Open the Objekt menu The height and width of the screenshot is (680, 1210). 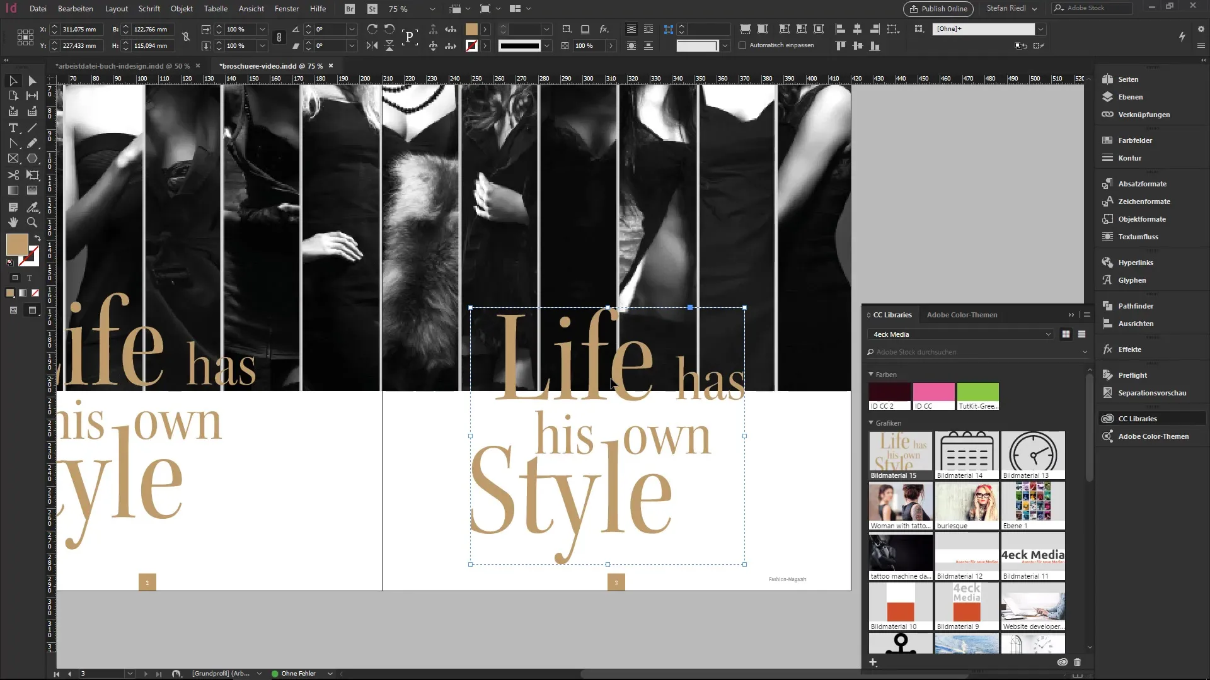(x=181, y=9)
